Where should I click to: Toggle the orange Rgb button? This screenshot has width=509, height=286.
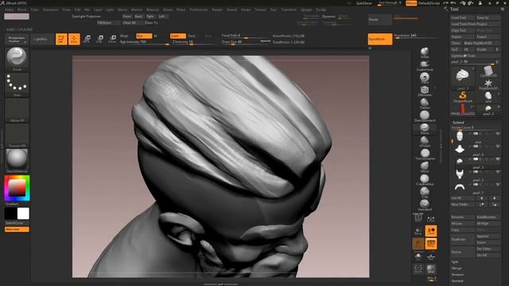144,36
